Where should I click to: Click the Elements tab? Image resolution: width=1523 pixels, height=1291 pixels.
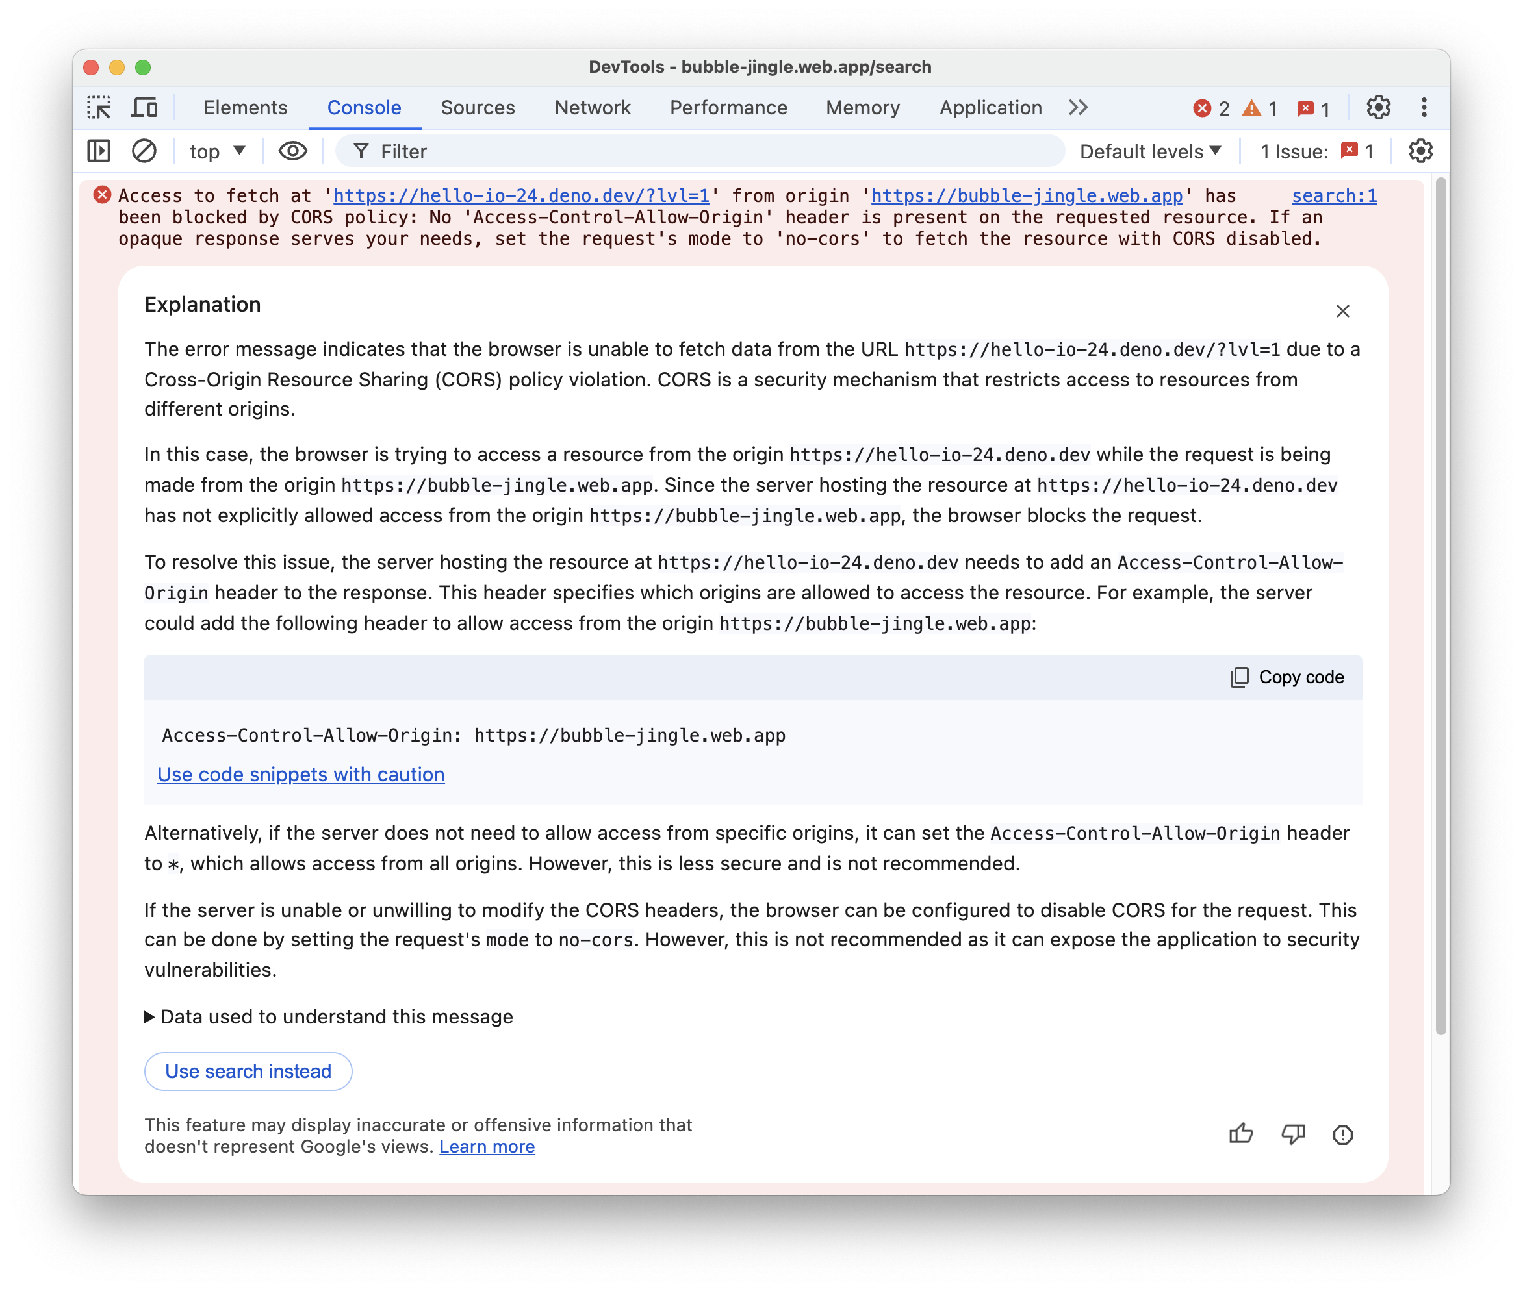coord(245,108)
